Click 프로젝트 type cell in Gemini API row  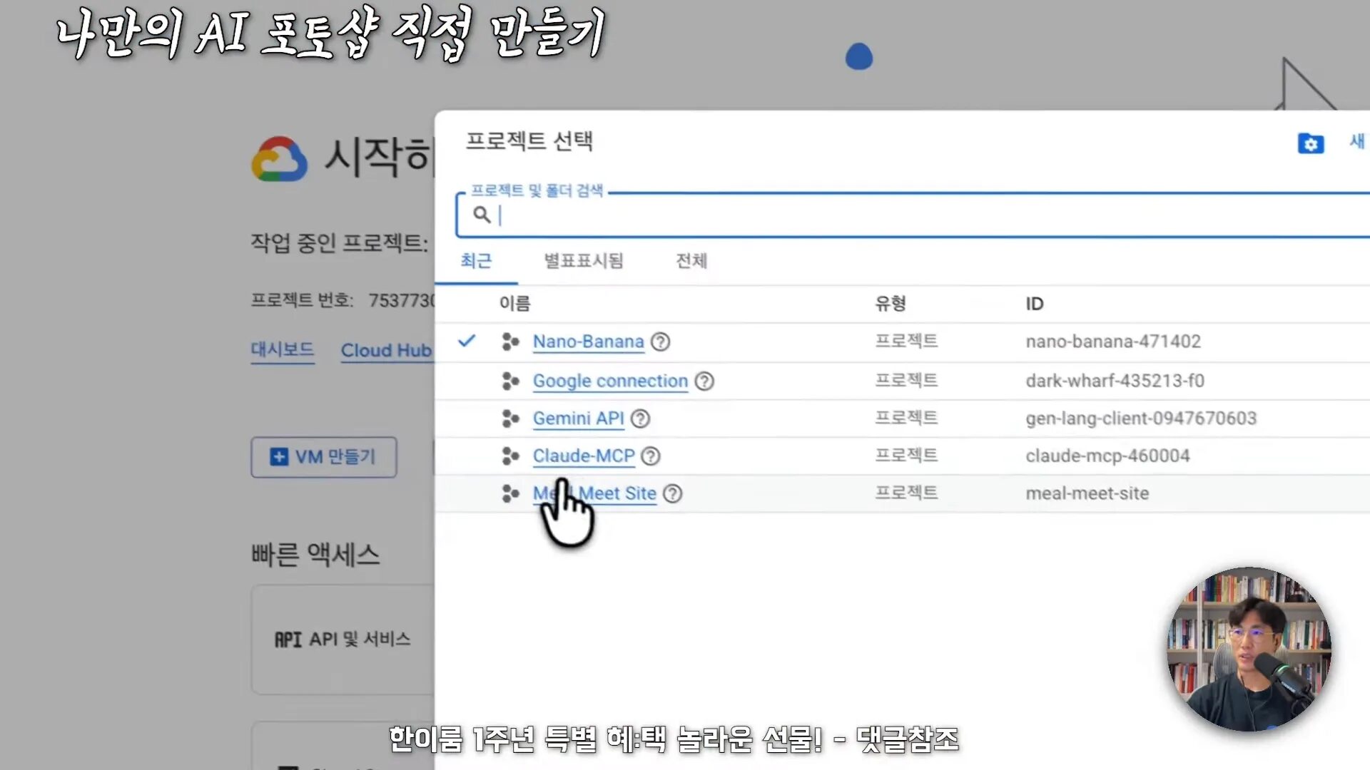pyautogui.click(x=906, y=418)
